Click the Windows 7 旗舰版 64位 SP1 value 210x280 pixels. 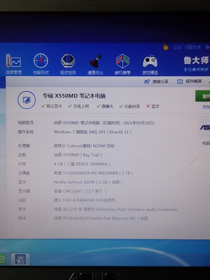pyautogui.click(x=92, y=132)
